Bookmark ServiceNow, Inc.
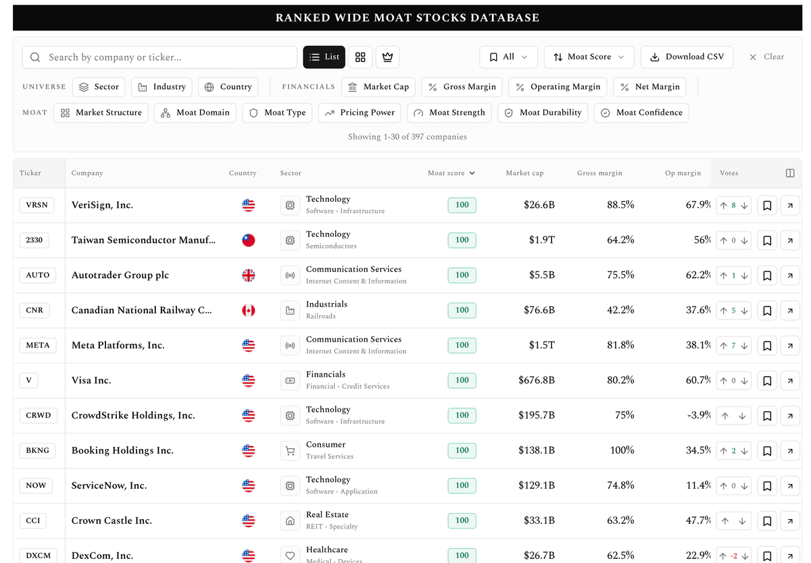Screen dimensions: 811x563 click(x=767, y=486)
